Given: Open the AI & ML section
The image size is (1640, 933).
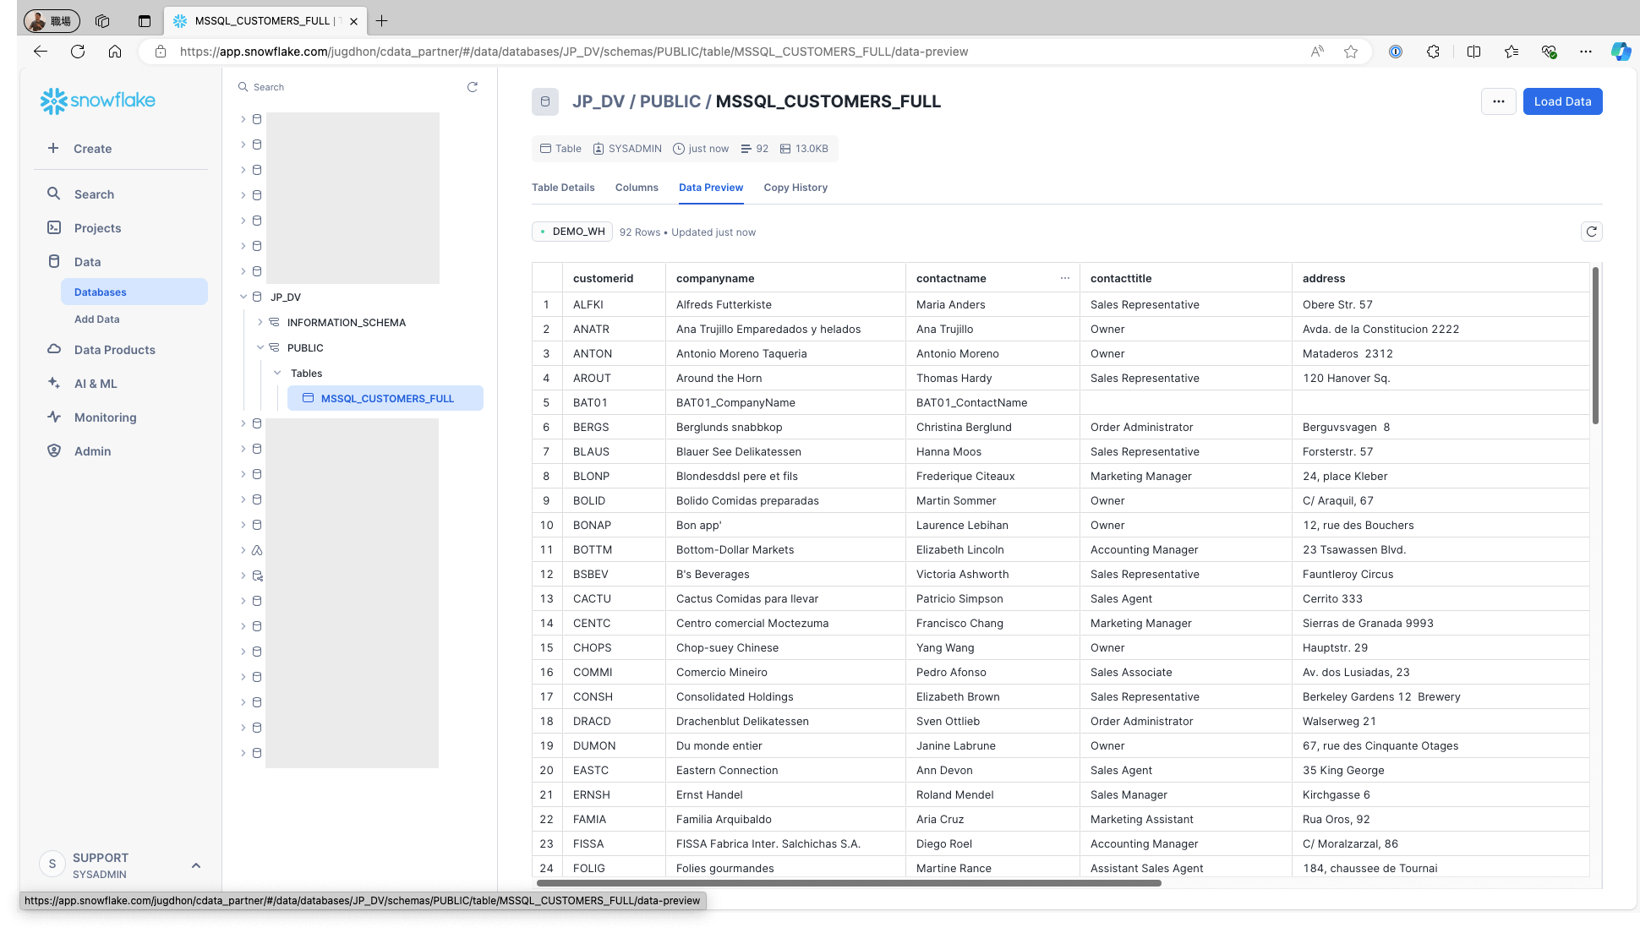Looking at the screenshot, I should 96,384.
